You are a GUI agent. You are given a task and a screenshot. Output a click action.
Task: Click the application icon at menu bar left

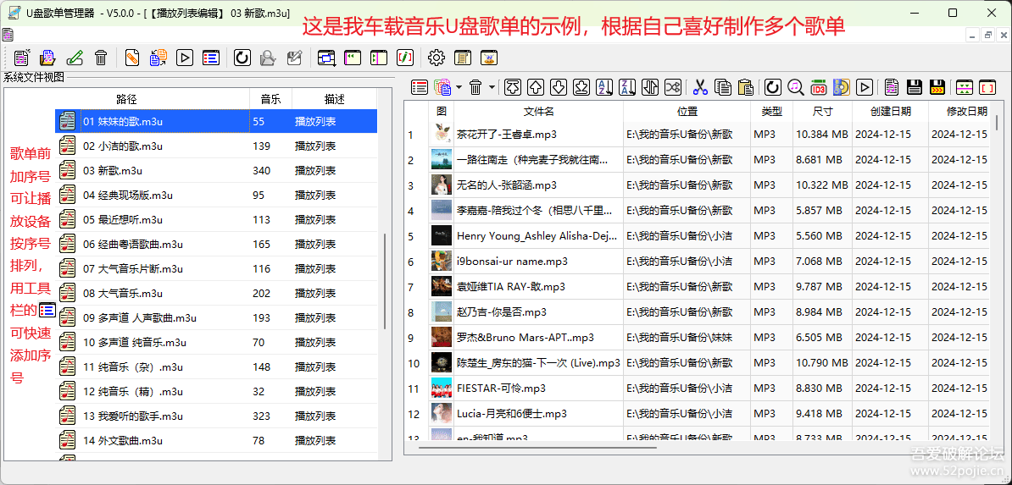tap(8, 36)
